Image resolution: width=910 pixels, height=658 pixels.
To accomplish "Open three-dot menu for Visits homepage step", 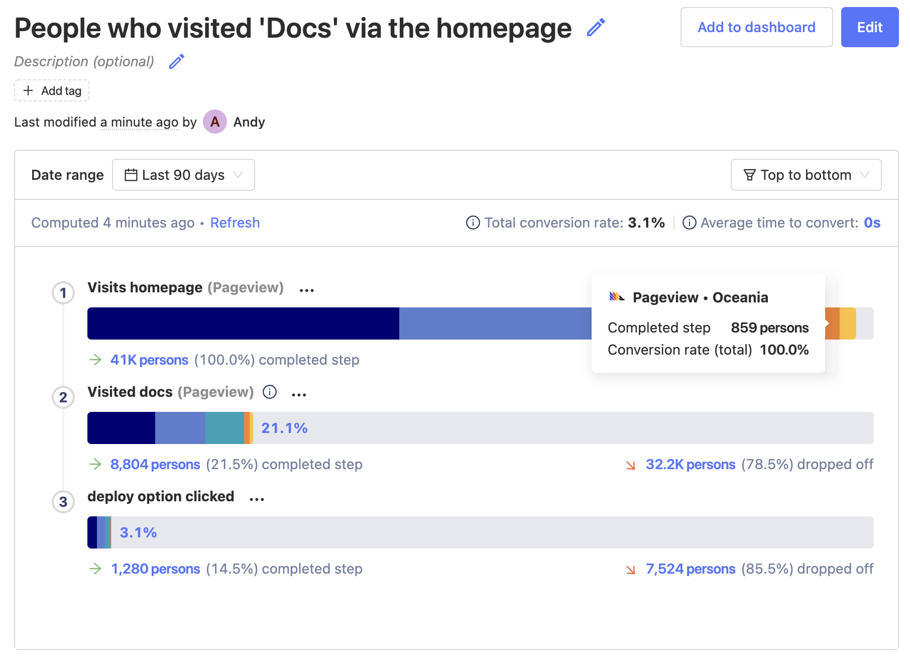I will [x=306, y=290].
